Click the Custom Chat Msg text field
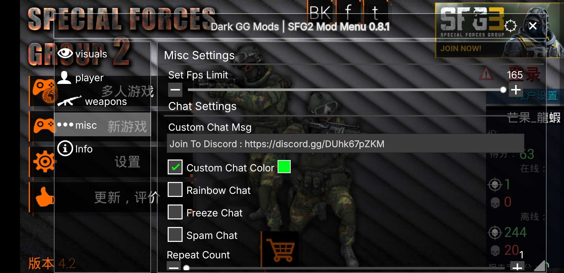The width and height of the screenshot is (564, 273). pos(345,144)
